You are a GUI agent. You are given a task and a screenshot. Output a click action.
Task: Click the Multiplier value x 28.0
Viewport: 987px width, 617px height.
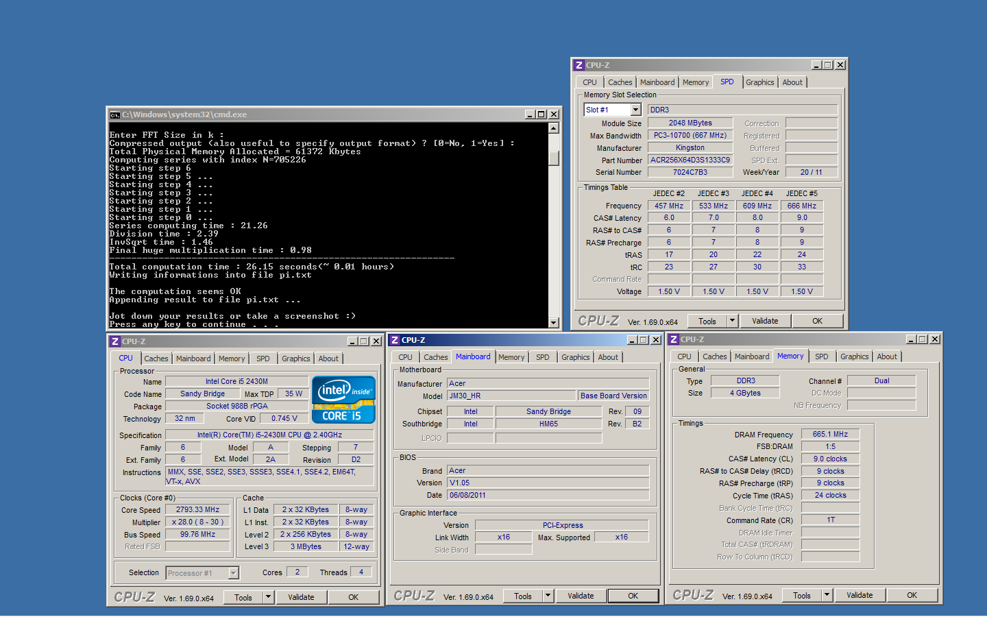197,522
